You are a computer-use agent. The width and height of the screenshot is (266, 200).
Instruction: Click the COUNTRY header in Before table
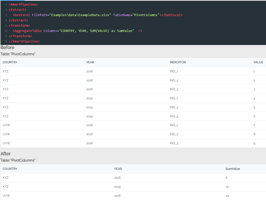click(10, 62)
